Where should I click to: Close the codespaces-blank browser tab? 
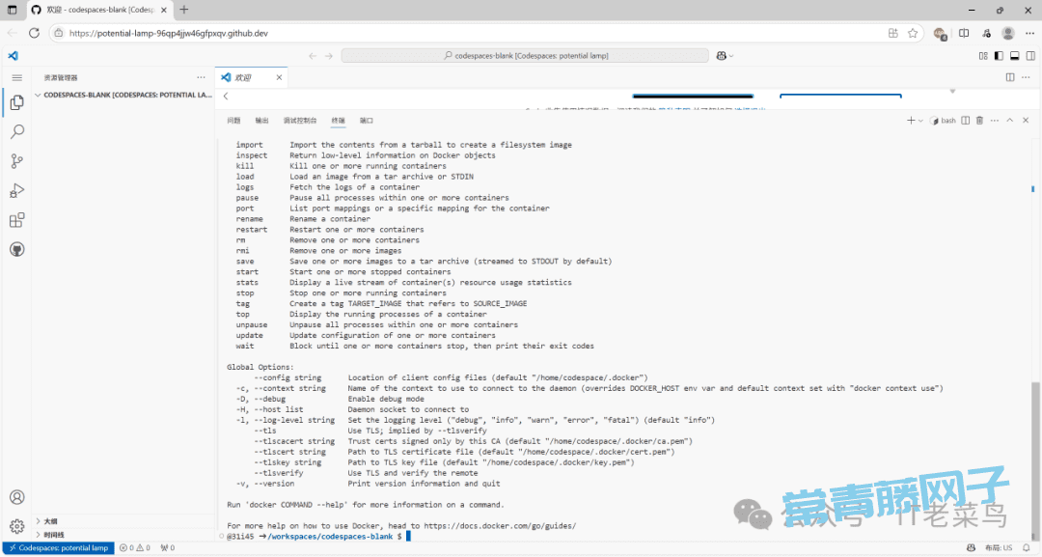tap(164, 10)
